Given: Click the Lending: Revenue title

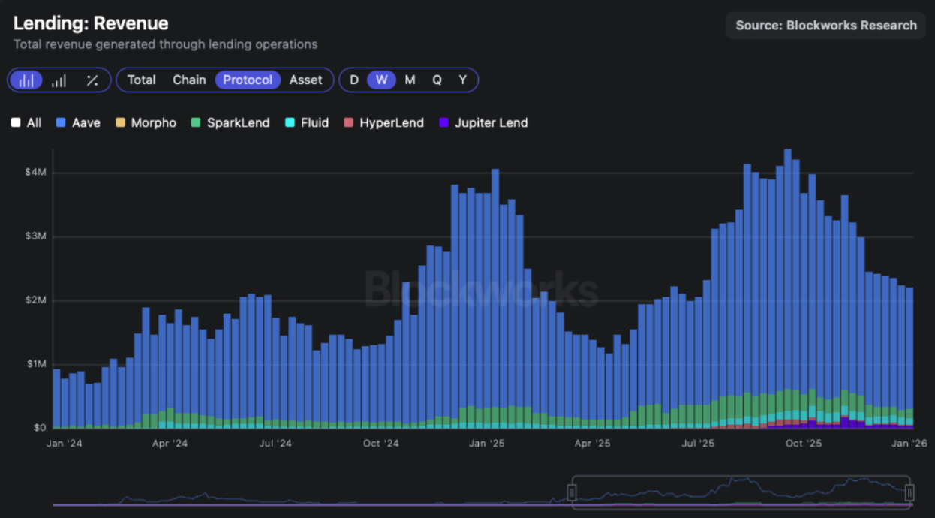Looking at the screenshot, I should tap(91, 23).
